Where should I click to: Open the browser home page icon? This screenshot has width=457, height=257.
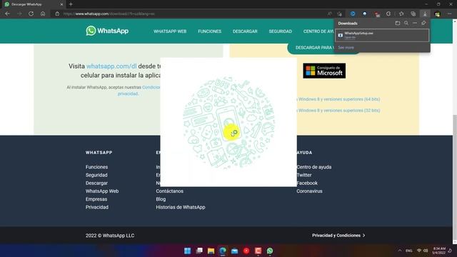tap(43, 14)
